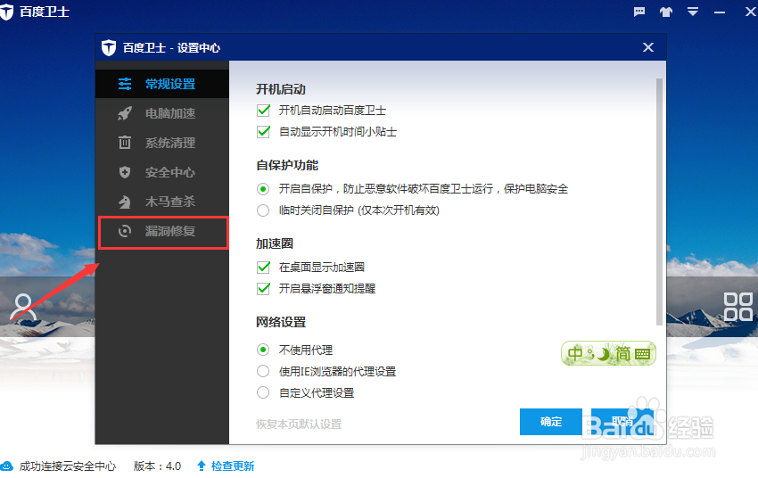Click punctuation icon on IME bar
758x478 pixels.
point(589,353)
